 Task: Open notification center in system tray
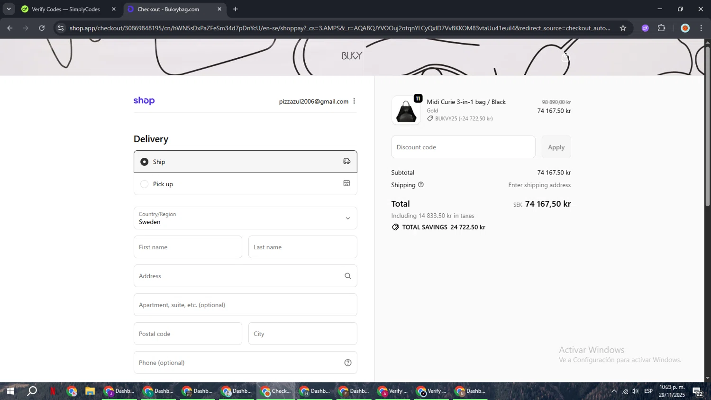click(x=698, y=391)
